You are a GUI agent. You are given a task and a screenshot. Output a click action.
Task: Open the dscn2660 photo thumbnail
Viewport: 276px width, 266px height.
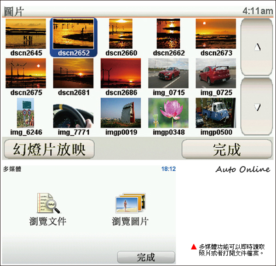121,34
